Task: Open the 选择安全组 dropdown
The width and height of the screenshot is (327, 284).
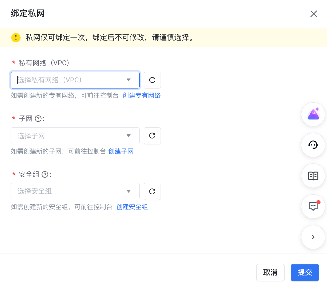Action: 75,191
